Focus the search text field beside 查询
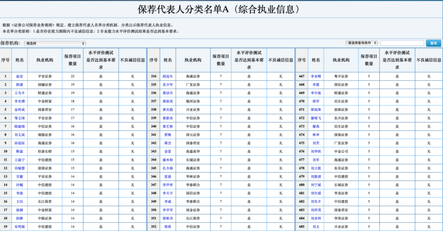 tap(402, 43)
